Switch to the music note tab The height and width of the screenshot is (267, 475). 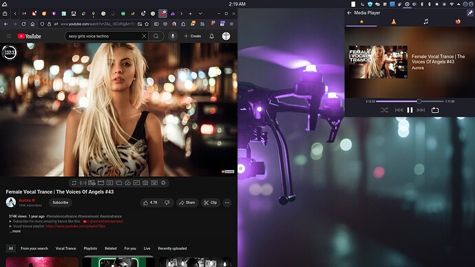[x=426, y=21]
